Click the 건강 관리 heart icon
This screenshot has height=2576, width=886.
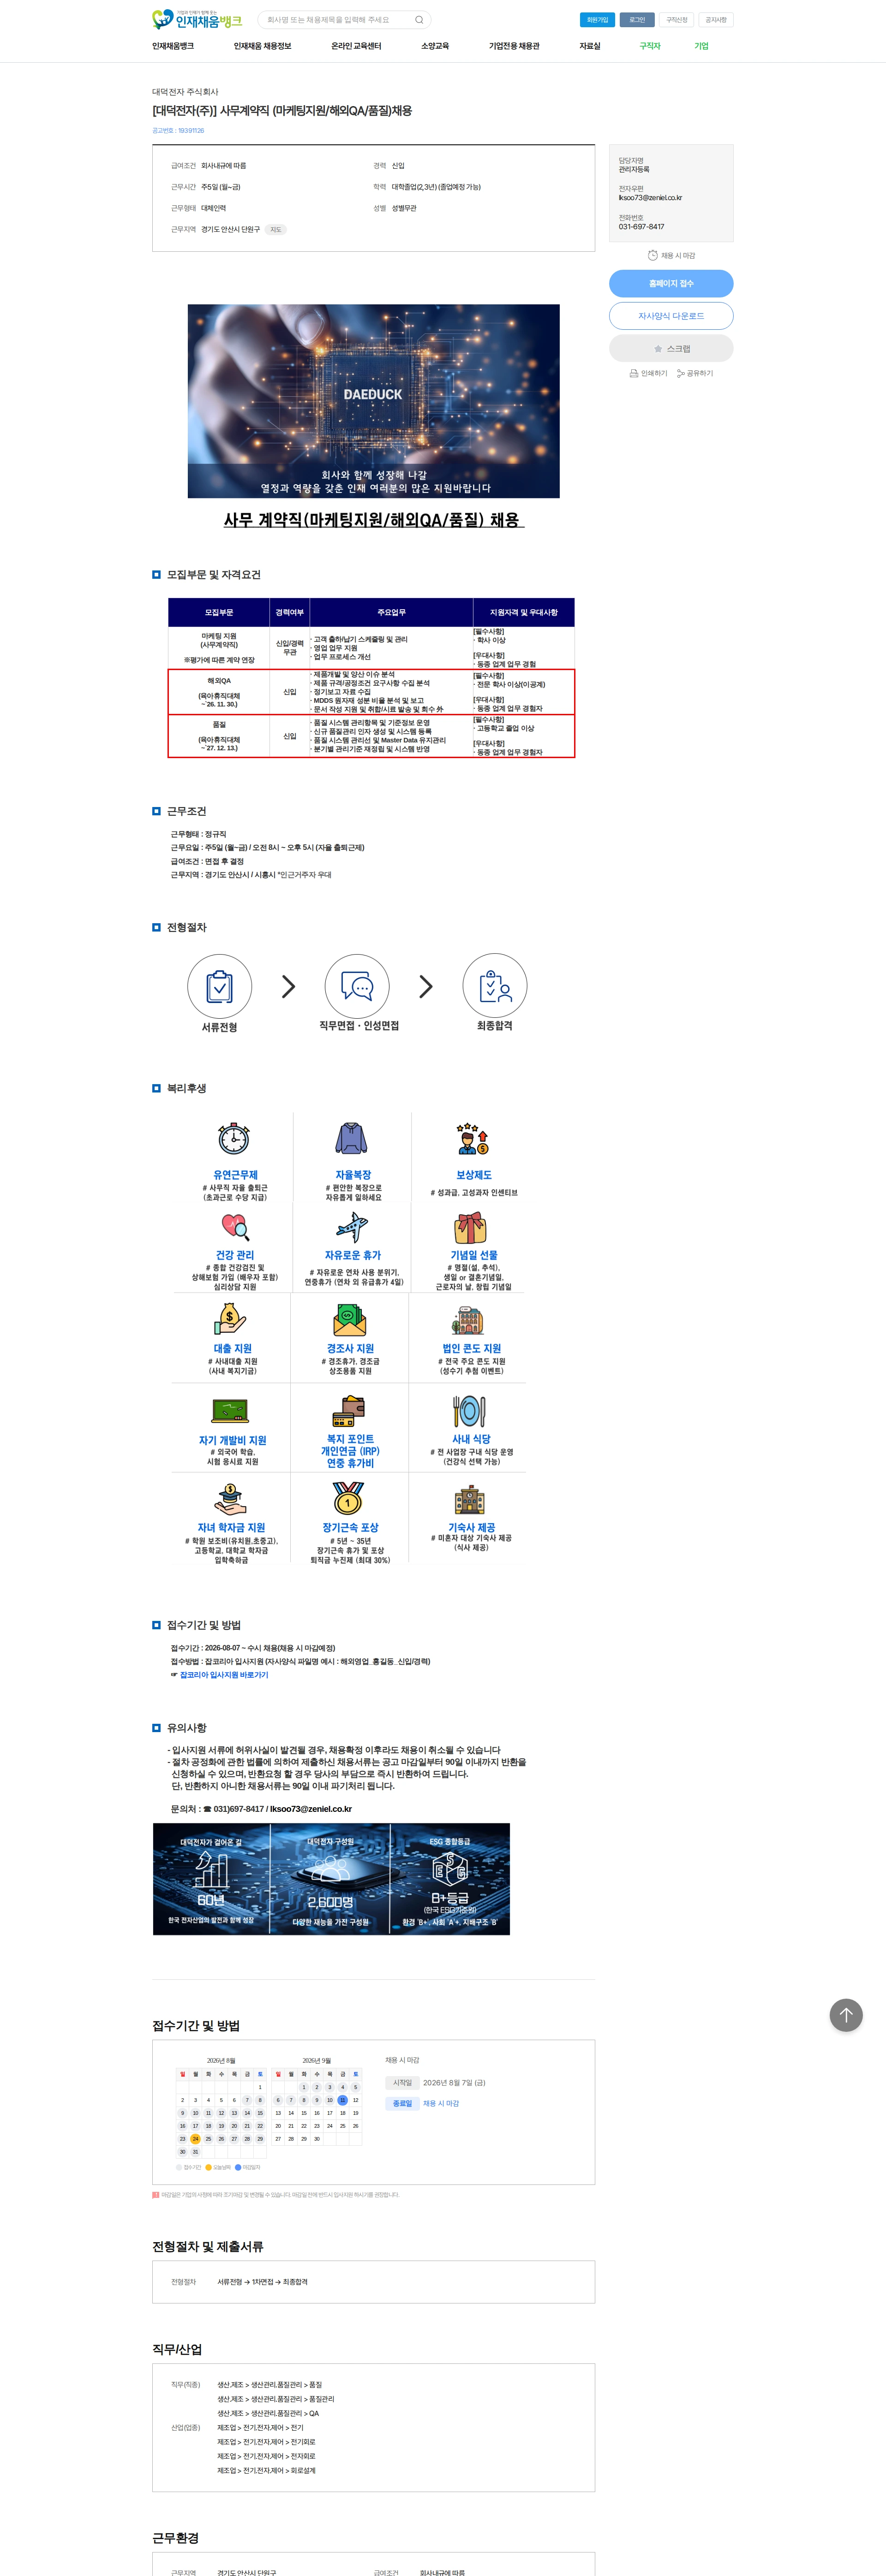235,1226
